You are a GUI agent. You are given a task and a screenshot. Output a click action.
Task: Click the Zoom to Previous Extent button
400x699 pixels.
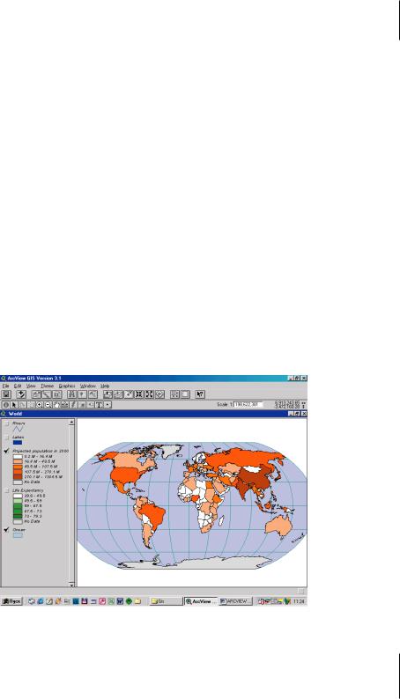(x=160, y=394)
